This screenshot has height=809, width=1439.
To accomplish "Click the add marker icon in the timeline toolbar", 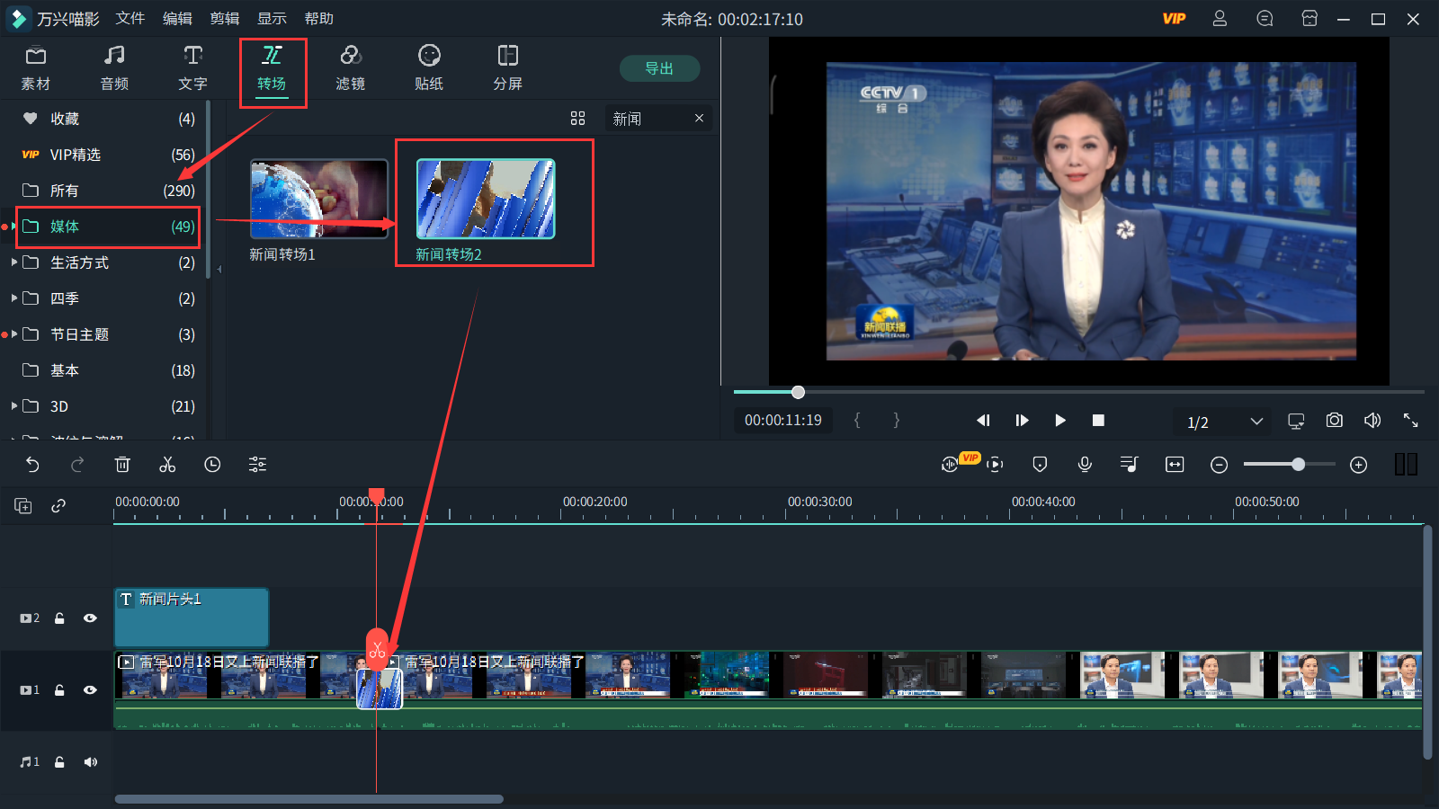I will (1040, 465).
